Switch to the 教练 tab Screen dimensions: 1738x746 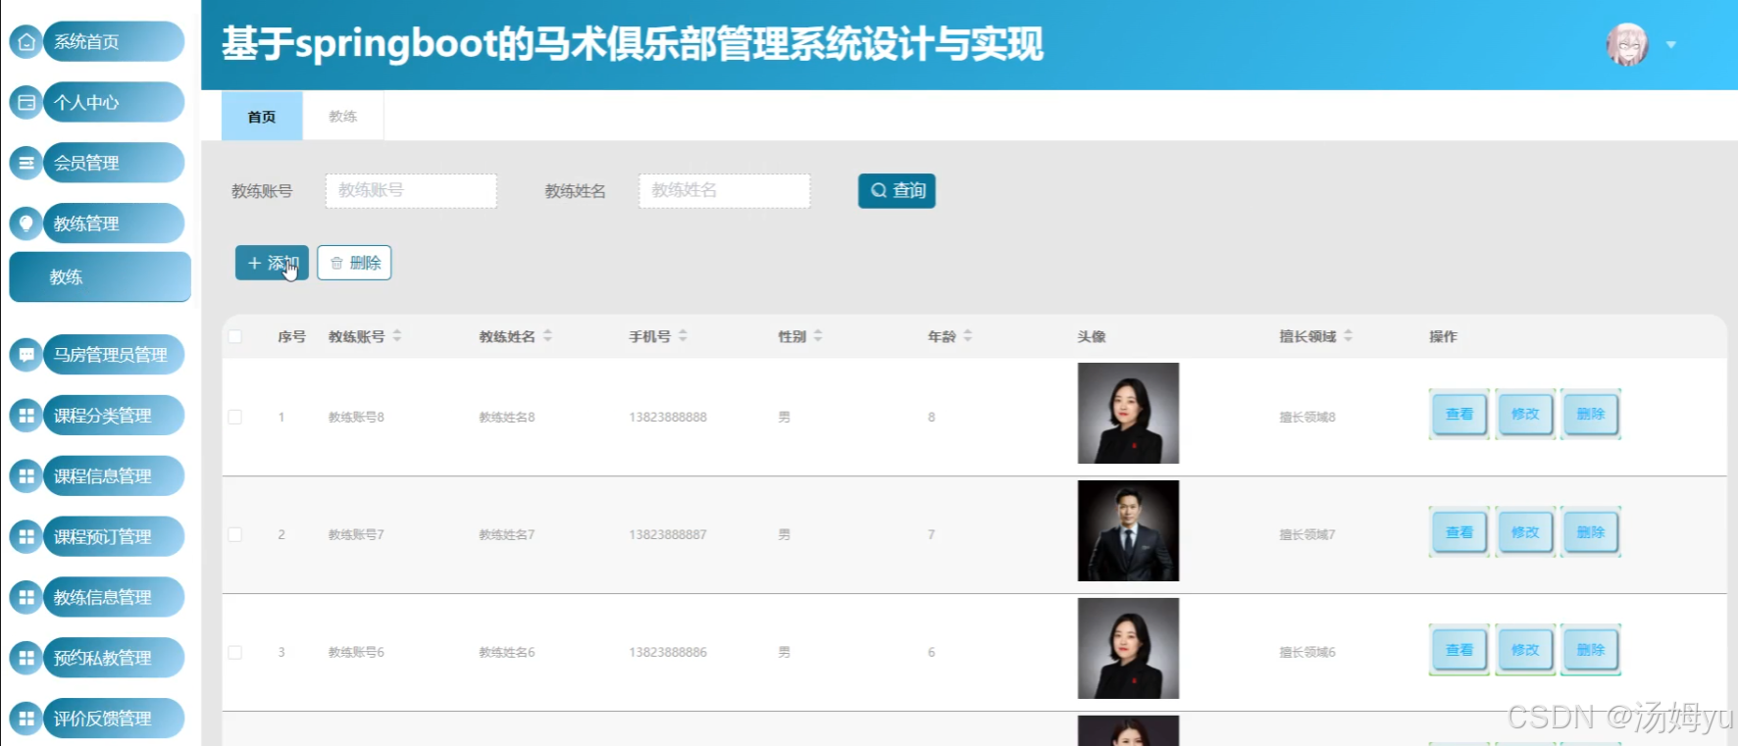(x=343, y=117)
